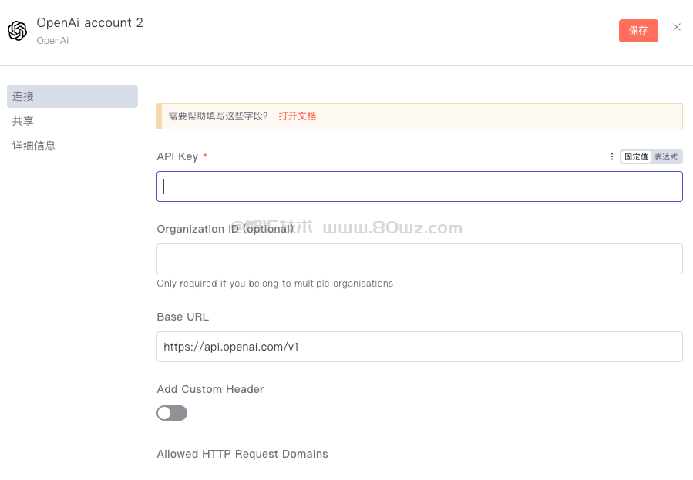
Task: Enable the Add Custom Header switch
Action: [172, 413]
